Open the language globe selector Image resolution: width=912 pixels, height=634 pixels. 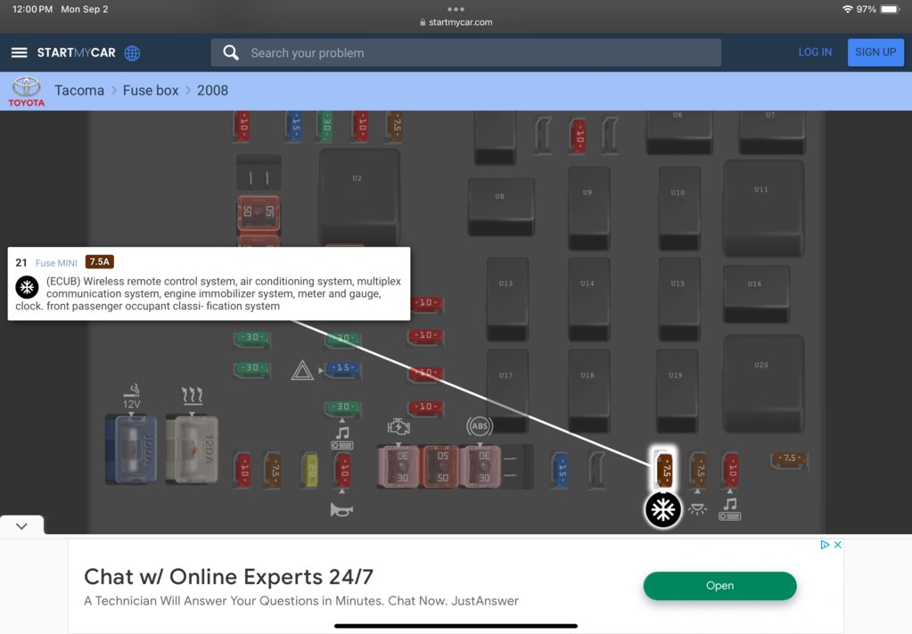tap(132, 53)
